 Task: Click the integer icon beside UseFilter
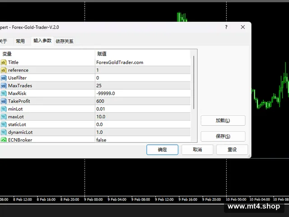pyautogui.click(x=4, y=78)
